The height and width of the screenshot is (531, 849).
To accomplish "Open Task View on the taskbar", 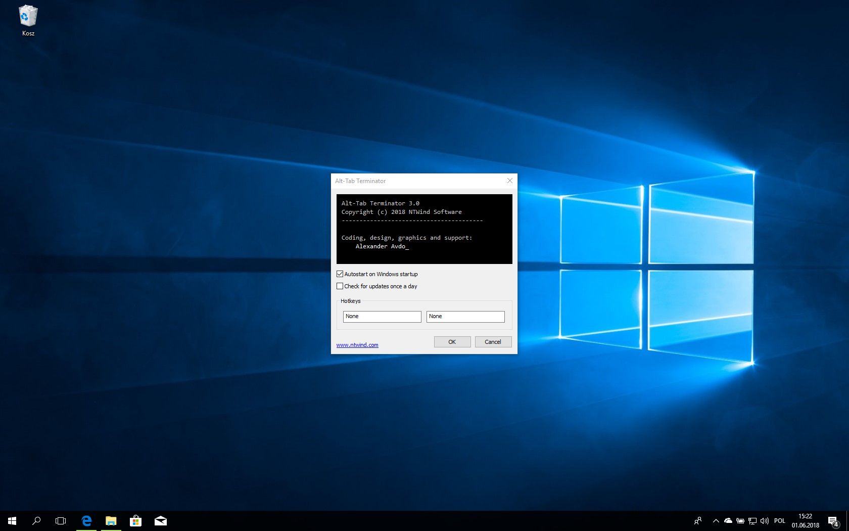I will [x=61, y=521].
